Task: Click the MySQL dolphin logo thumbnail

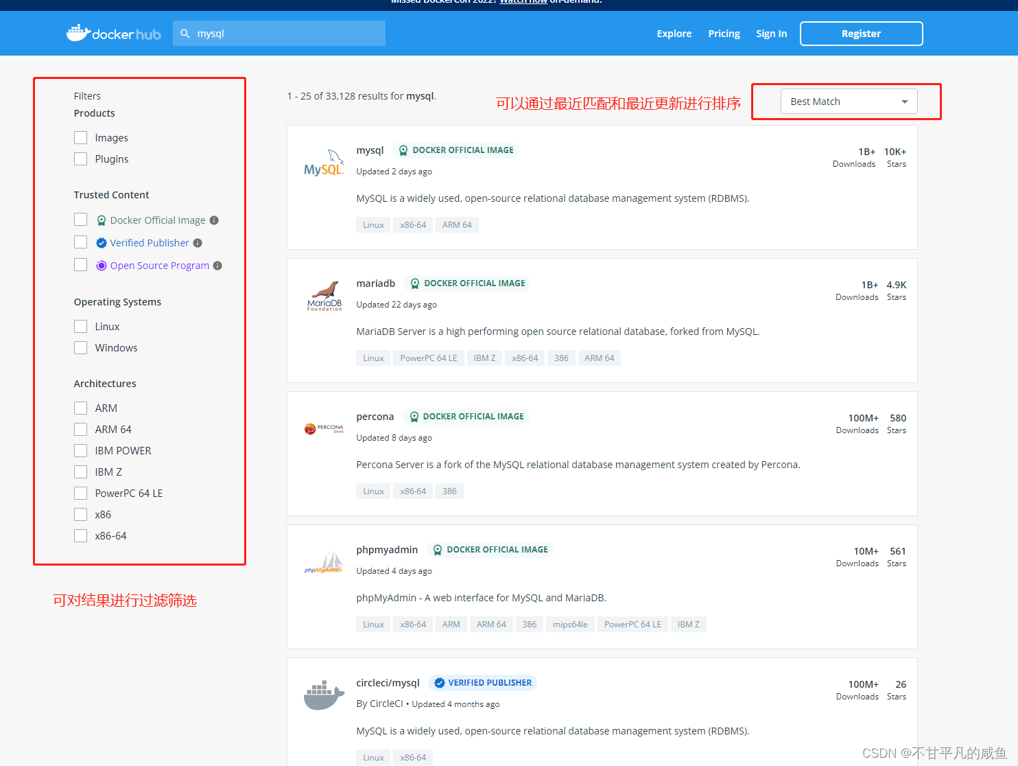Action: pyautogui.click(x=324, y=163)
